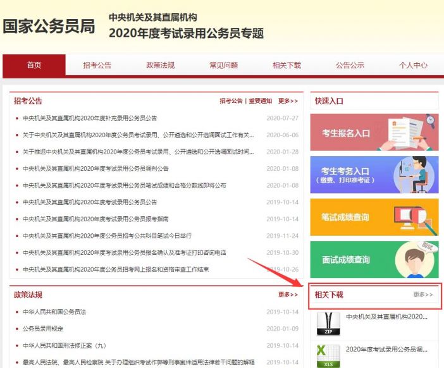Viewport: 444px width, 368px height.
Task: Open 面试成绩查询 interview score banner
Action: point(374,259)
